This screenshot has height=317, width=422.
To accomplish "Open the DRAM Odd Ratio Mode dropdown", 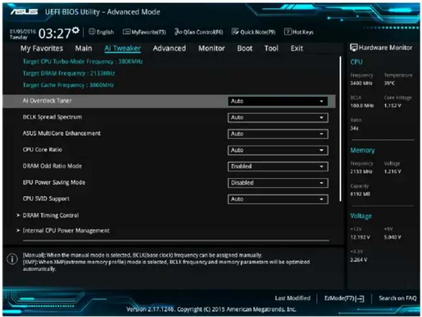I will [278, 166].
